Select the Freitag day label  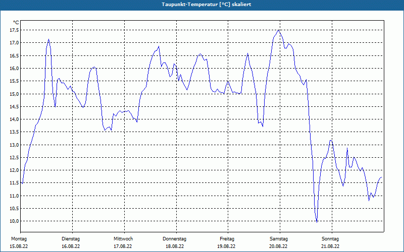[227, 239]
